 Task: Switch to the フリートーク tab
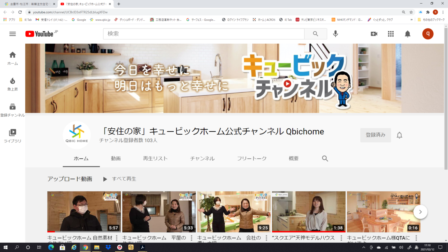252,159
